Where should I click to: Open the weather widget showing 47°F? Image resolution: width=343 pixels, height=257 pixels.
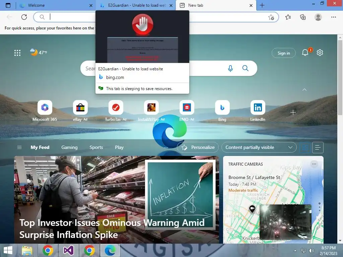coord(39,52)
